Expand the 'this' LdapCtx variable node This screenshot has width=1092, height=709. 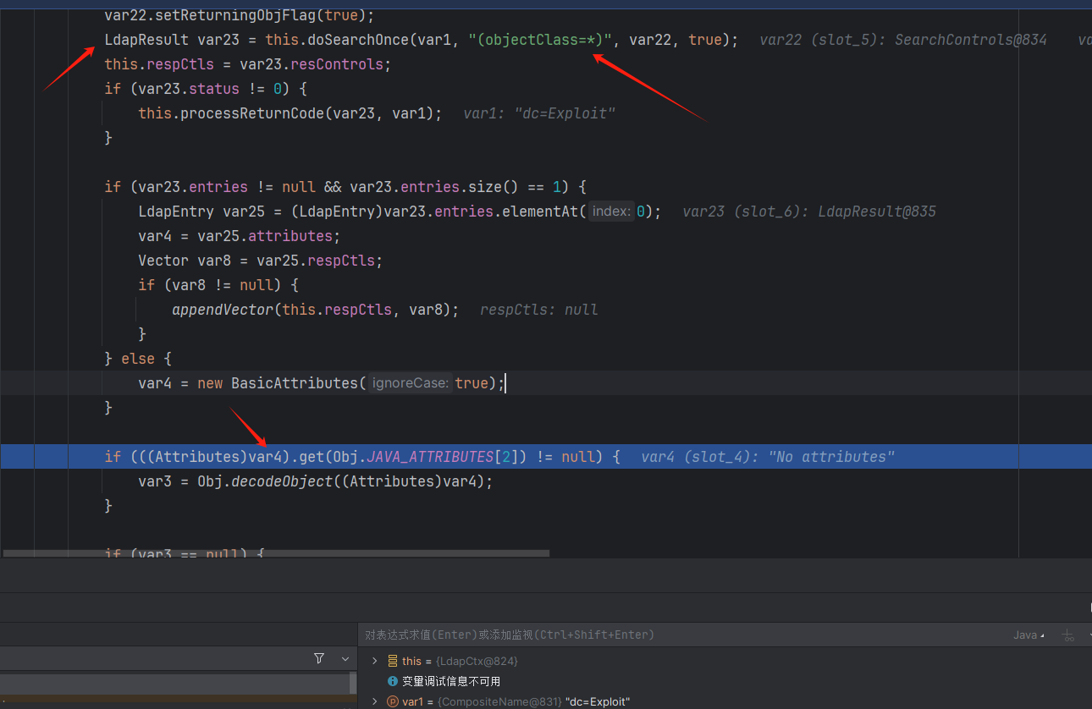[x=374, y=661]
